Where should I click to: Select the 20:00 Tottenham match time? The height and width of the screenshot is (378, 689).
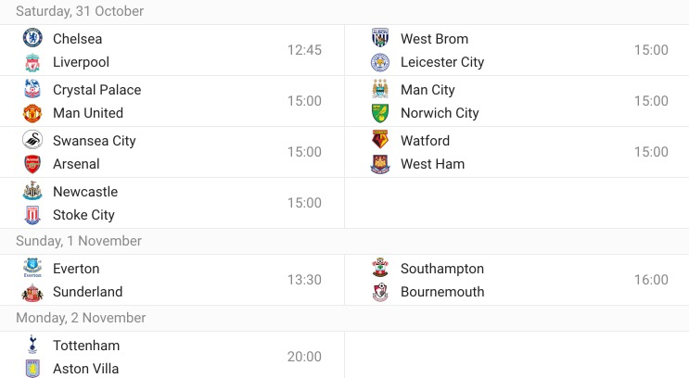(x=304, y=357)
